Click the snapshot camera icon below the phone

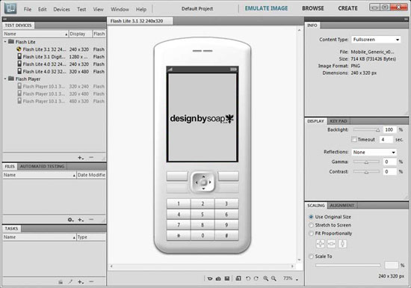218,278
